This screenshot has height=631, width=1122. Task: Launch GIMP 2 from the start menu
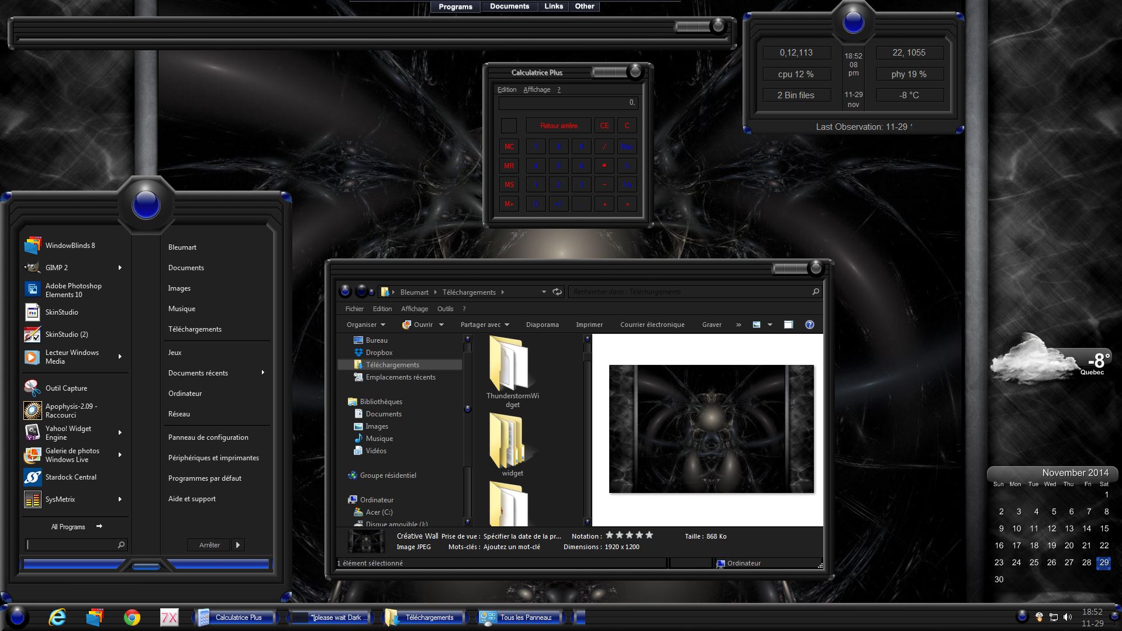tap(70, 267)
